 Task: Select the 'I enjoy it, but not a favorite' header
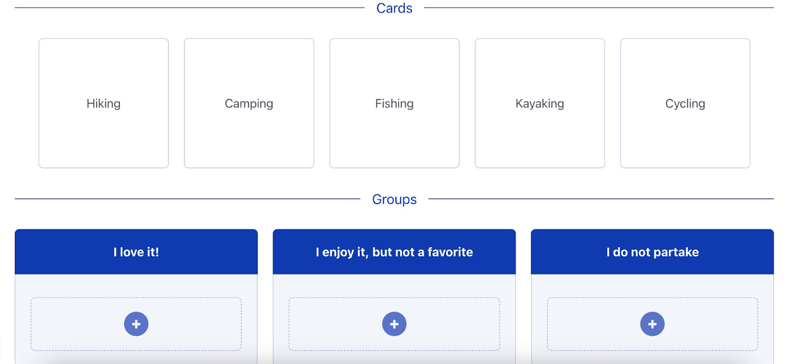pyautogui.click(x=395, y=252)
